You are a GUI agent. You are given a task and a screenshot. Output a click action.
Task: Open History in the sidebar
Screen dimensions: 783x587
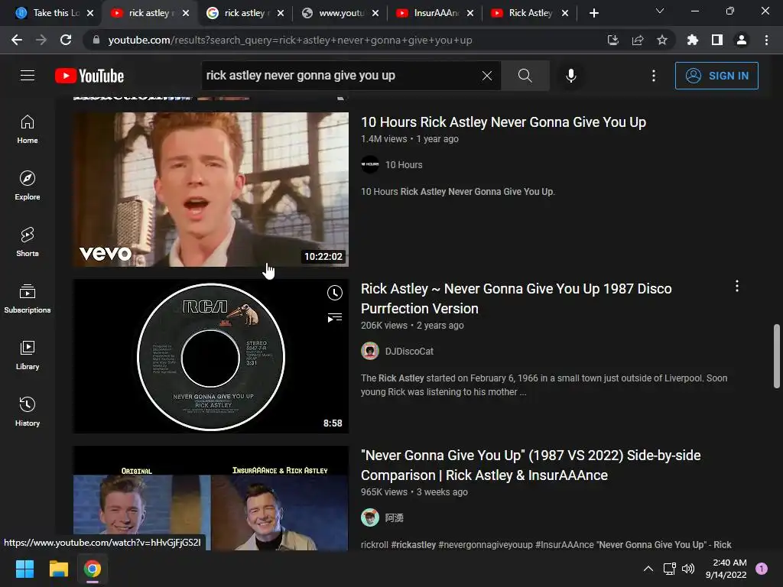click(28, 412)
